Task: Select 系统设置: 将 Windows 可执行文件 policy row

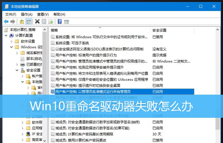Action: pyautogui.click(x=101, y=37)
